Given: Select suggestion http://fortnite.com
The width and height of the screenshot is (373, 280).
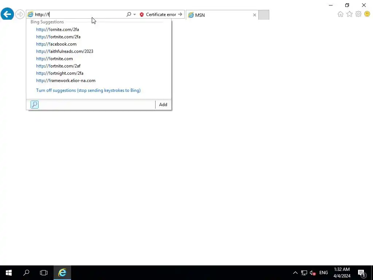Looking at the screenshot, I should [x=55, y=59].
